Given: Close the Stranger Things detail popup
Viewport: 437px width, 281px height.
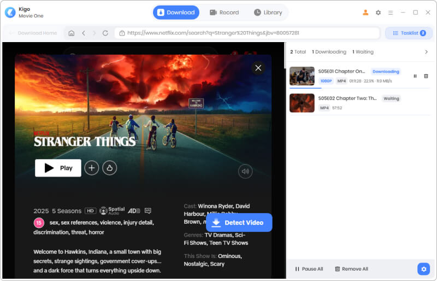Looking at the screenshot, I should point(258,68).
